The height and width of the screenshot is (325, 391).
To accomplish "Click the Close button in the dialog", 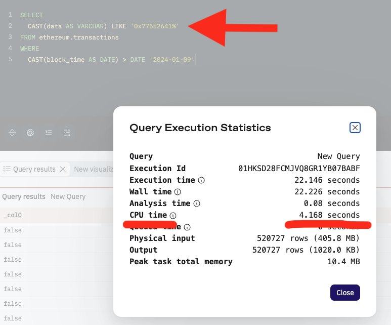I will (x=345, y=293).
